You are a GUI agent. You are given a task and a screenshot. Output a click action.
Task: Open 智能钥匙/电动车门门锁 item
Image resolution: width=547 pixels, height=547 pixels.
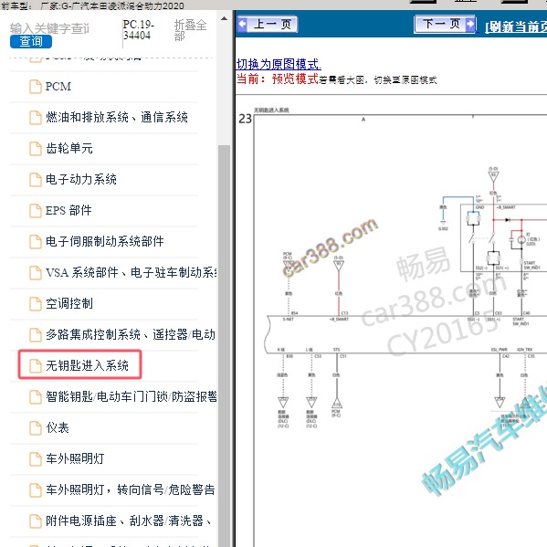click(131, 396)
